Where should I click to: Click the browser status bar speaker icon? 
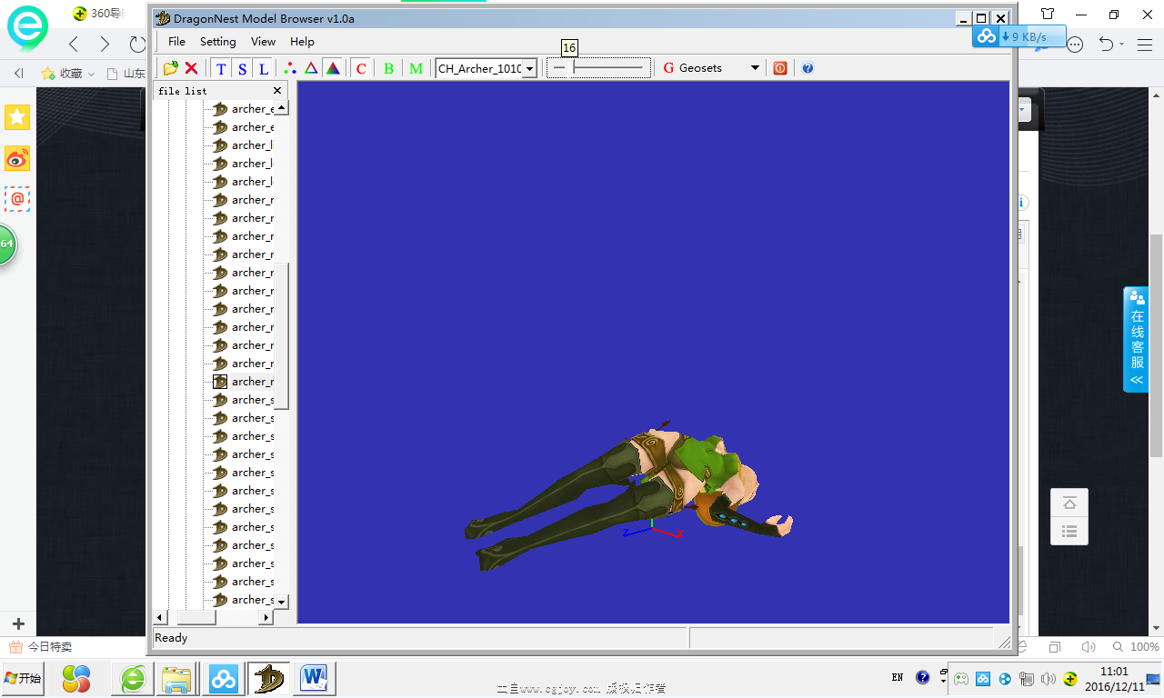tap(1089, 647)
